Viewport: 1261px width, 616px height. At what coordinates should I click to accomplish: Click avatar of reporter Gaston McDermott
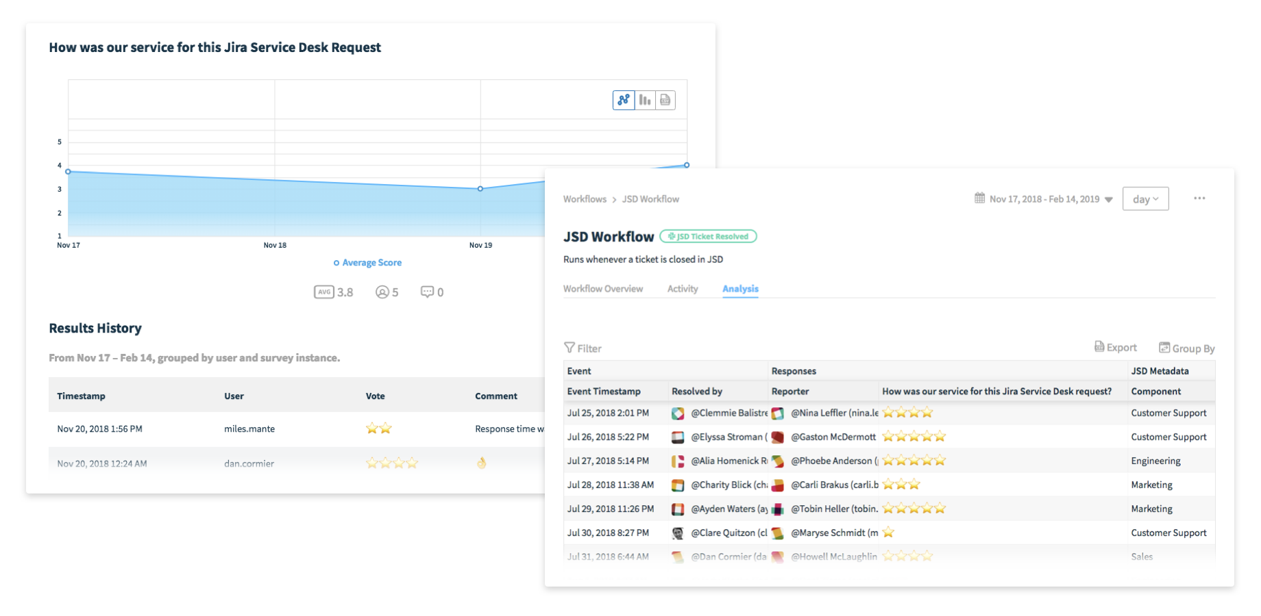point(778,437)
